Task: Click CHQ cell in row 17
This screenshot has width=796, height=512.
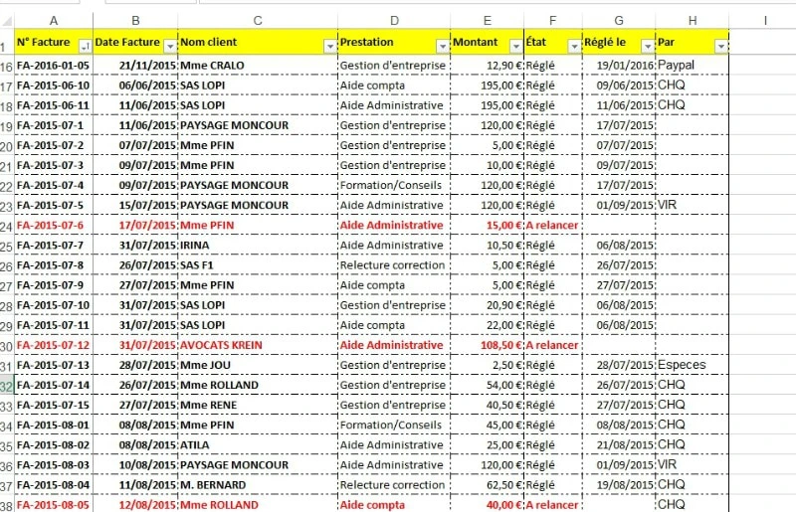Action: coord(692,85)
